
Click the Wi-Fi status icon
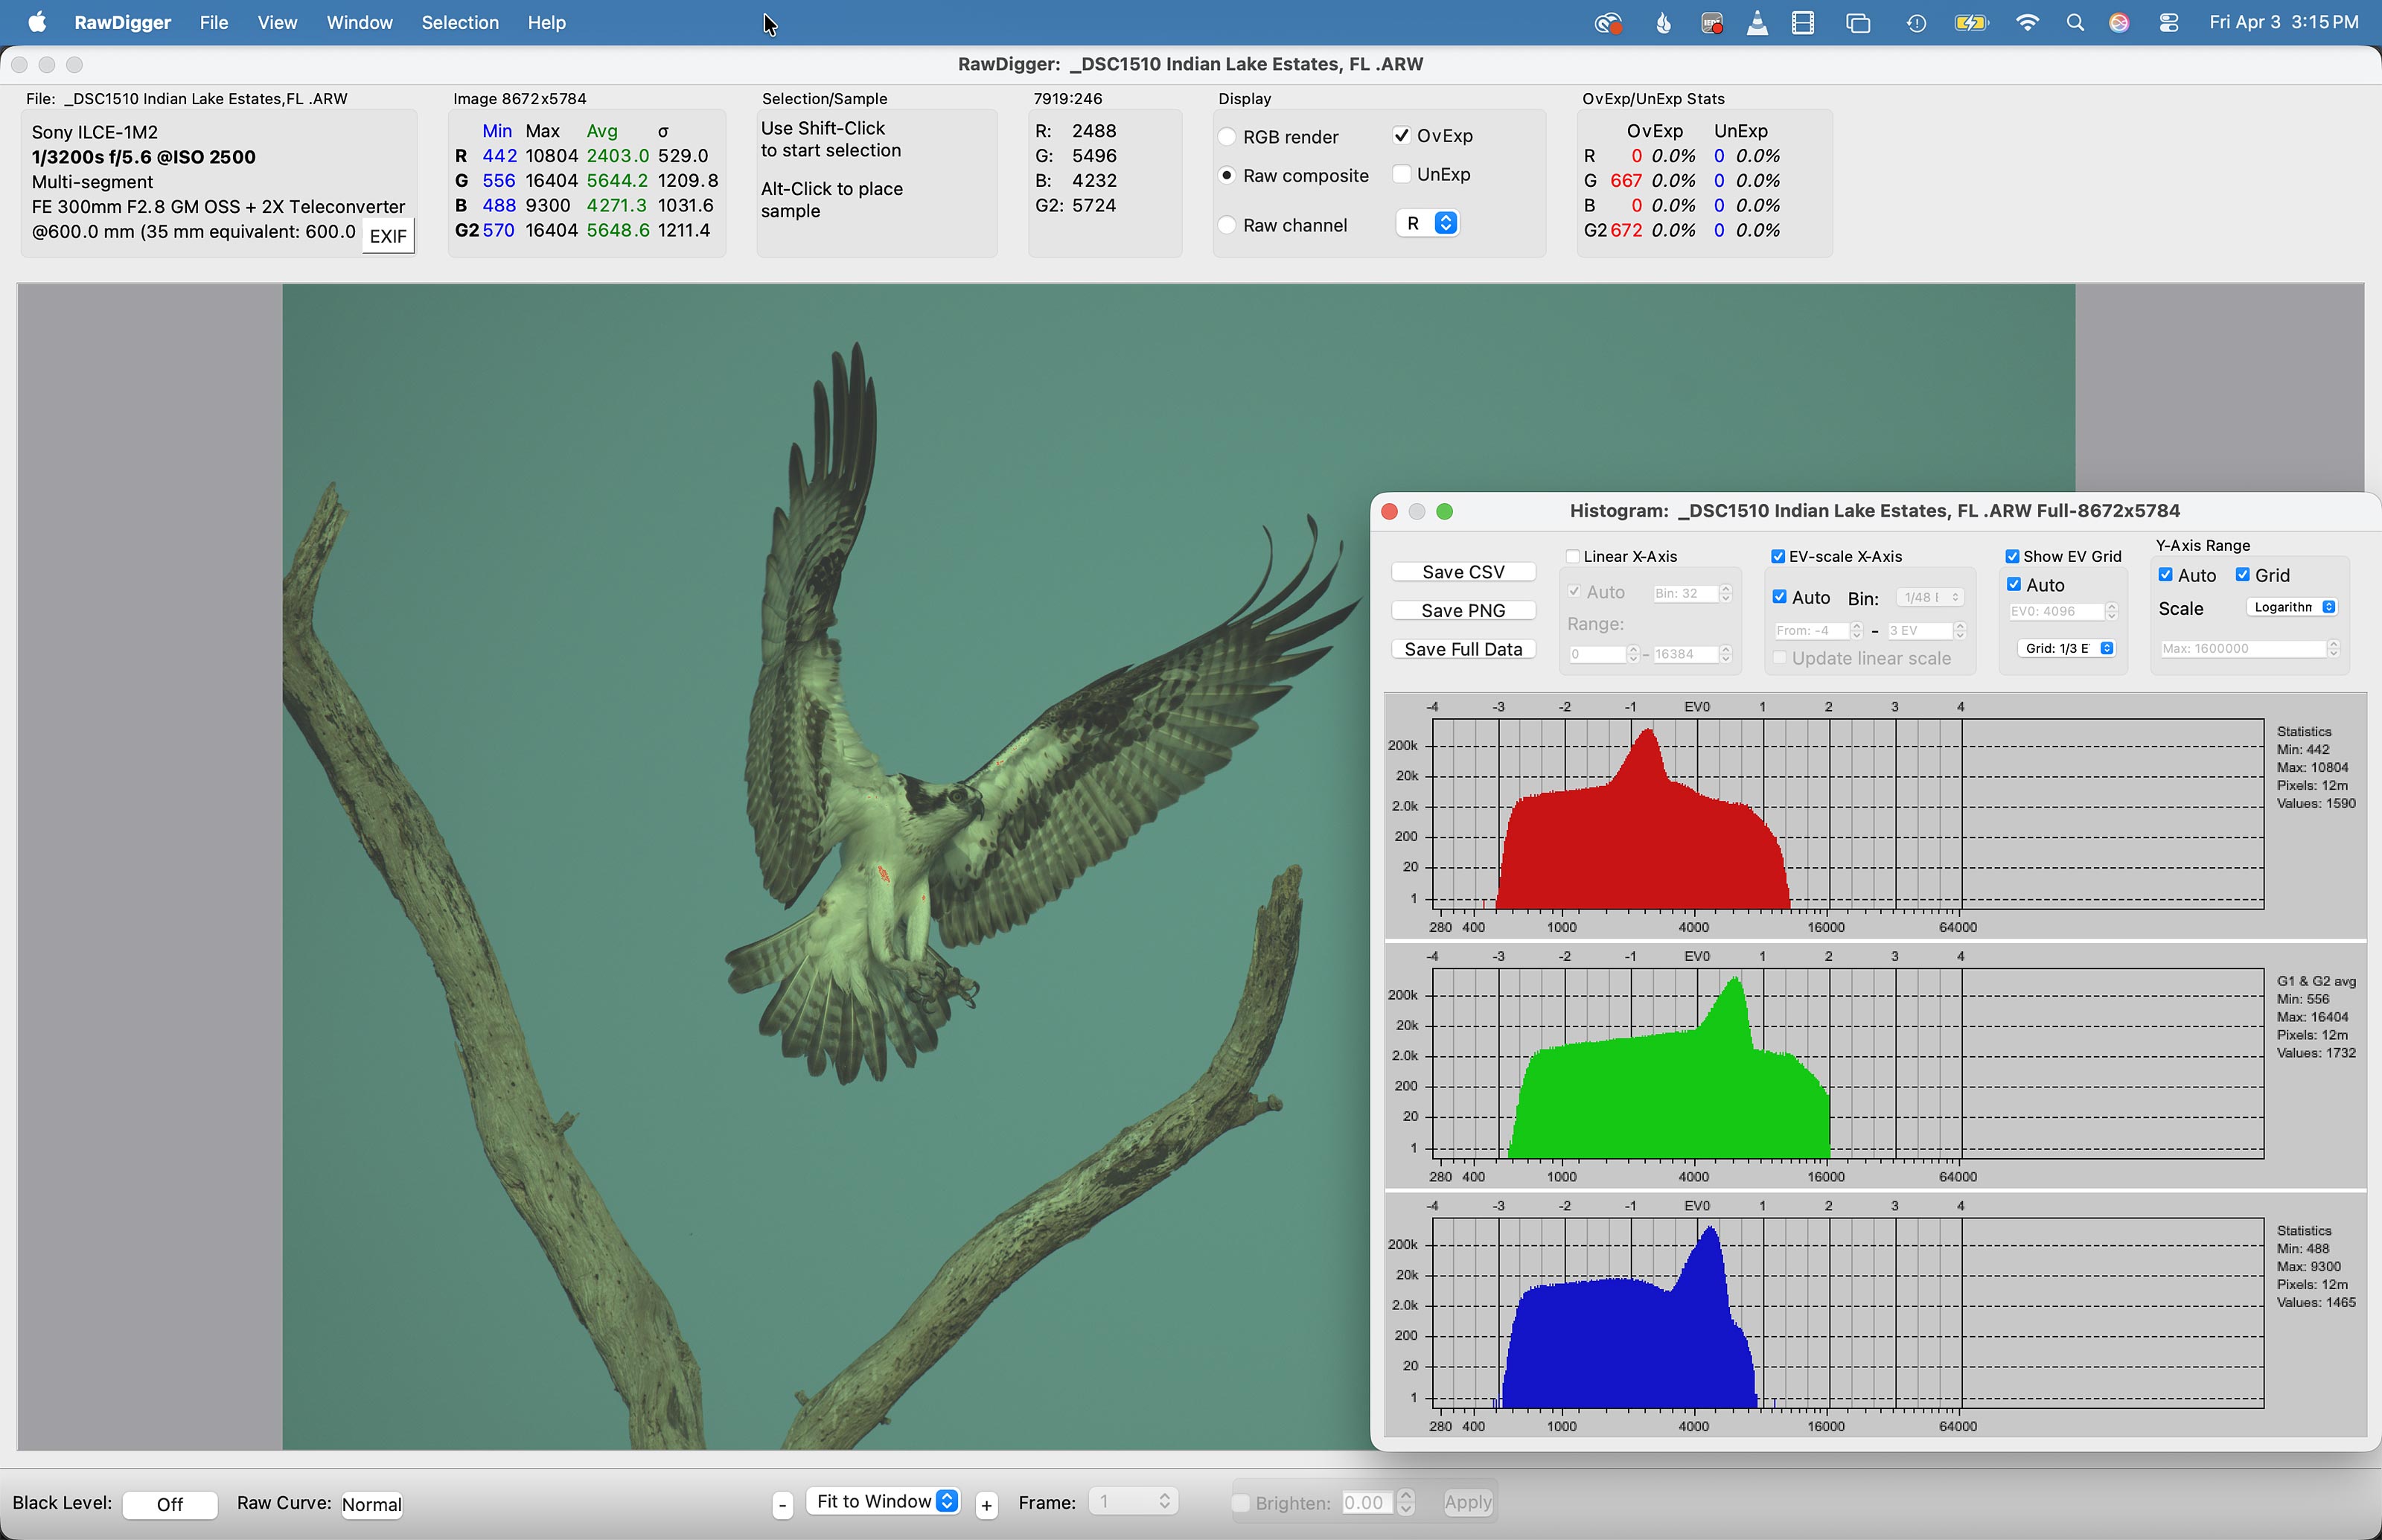click(2027, 23)
